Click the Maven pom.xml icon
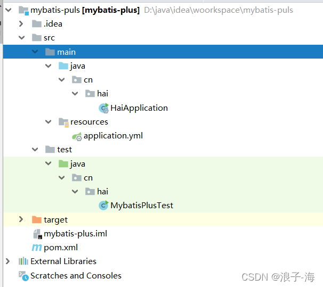The width and height of the screenshot is (323, 287). pos(37,248)
